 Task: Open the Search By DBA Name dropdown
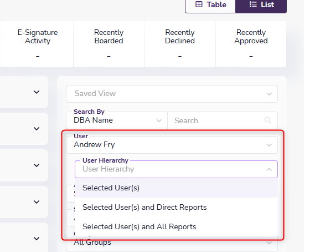(x=117, y=120)
